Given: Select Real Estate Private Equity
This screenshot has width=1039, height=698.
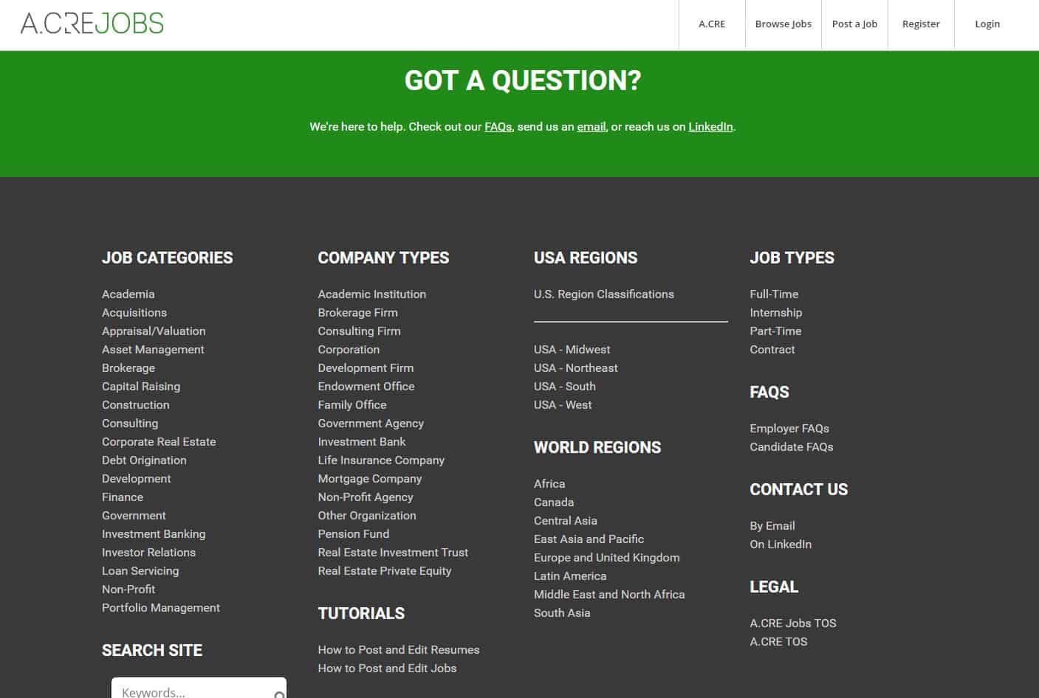Looking at the screenshot, I should coord(385,571).
